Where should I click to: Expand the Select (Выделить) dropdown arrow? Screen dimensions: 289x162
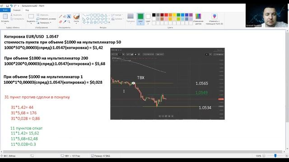coord(31,23)
